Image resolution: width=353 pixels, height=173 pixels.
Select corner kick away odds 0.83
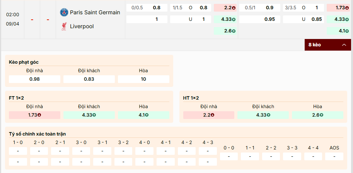pyautogui.click(x=89, y=79)
